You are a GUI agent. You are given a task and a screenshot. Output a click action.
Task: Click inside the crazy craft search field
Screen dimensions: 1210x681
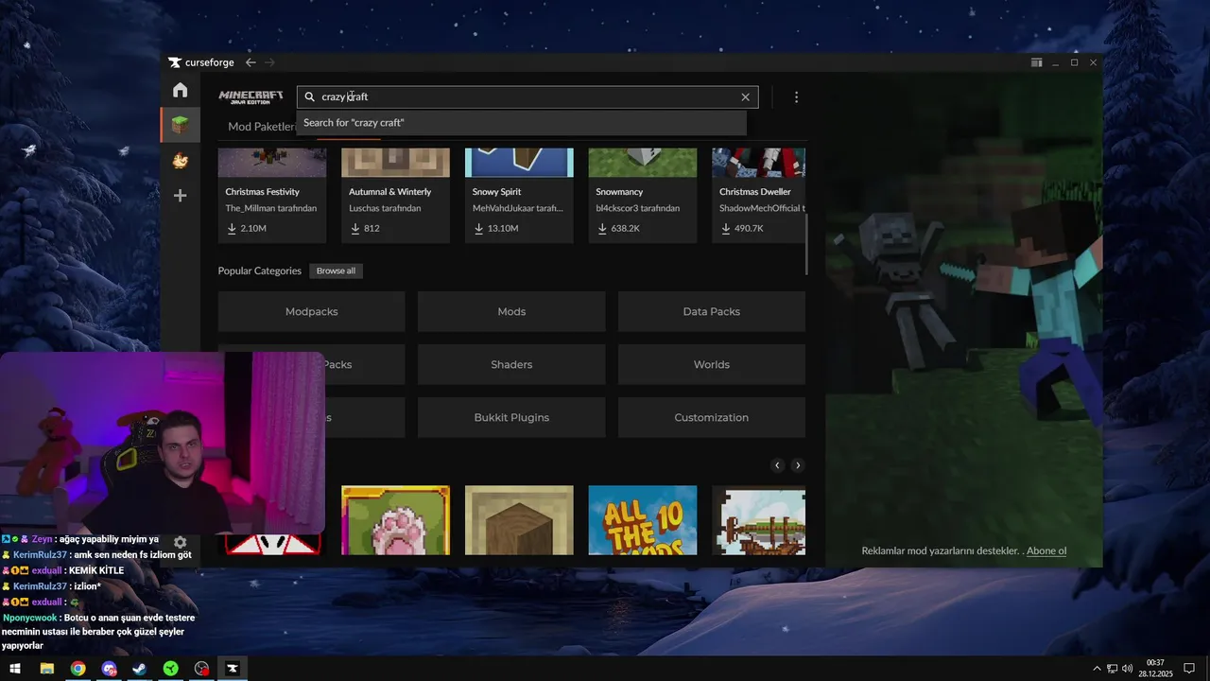(527, 96)
